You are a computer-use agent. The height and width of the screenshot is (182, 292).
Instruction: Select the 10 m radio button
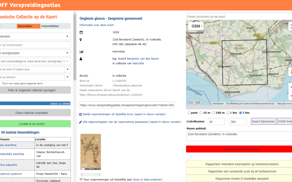pos(201,113)
